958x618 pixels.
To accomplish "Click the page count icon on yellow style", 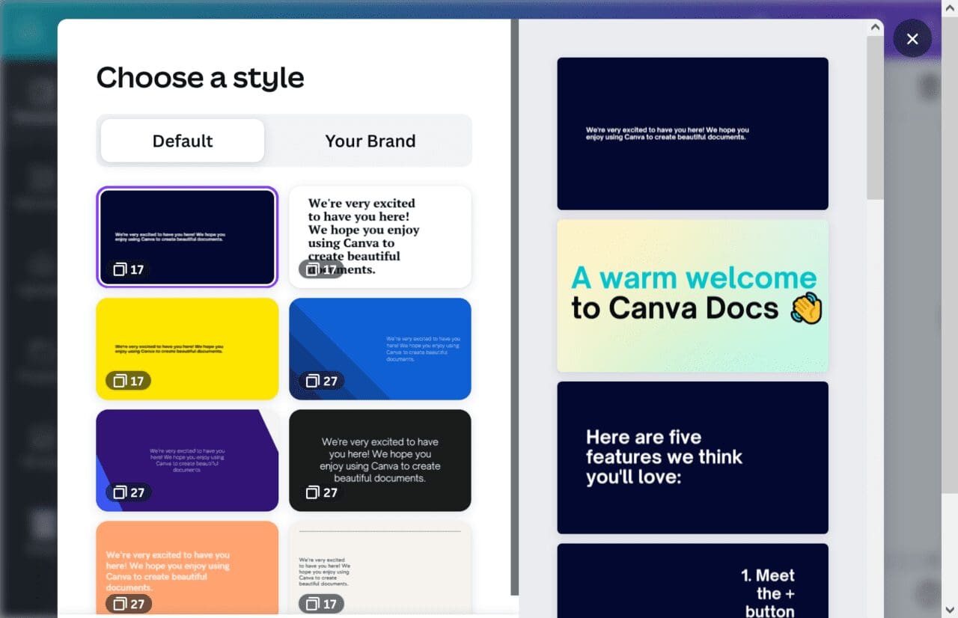I will 120,382.
